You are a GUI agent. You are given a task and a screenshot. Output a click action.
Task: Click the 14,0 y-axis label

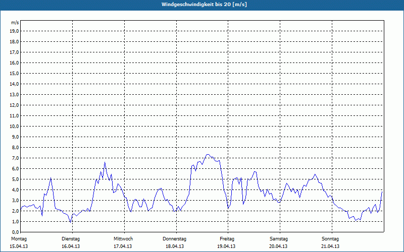(x=14, y=84)
